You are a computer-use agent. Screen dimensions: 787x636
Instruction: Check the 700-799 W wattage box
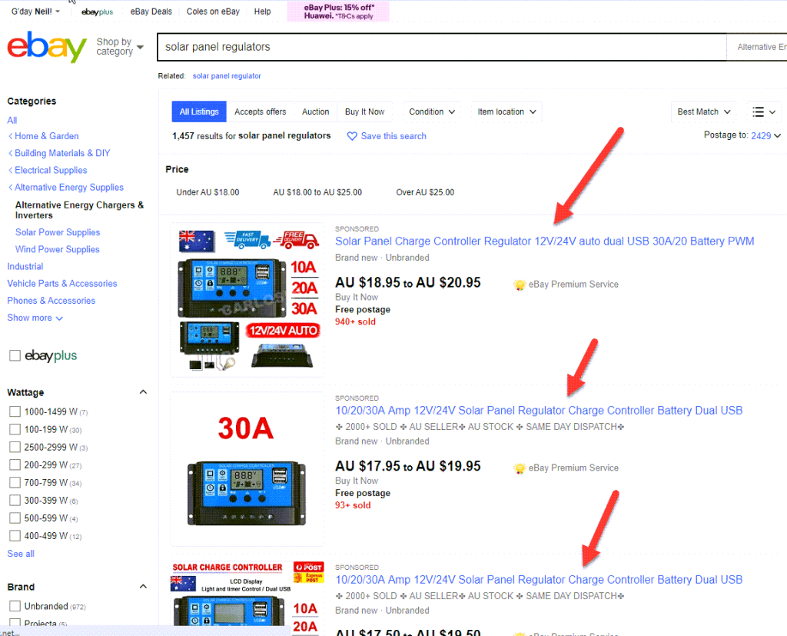pos(15,483)
